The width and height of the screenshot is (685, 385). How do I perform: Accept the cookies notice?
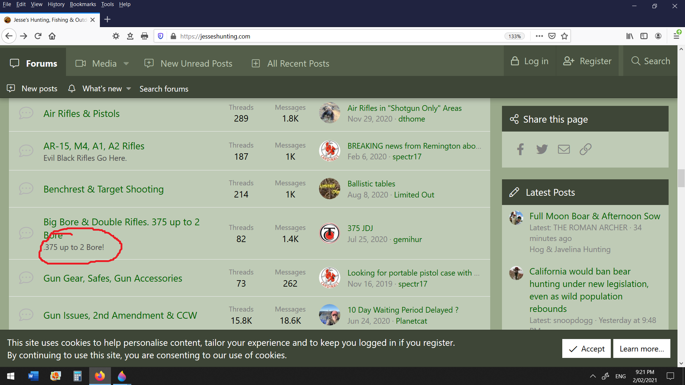tap(586, 349)
